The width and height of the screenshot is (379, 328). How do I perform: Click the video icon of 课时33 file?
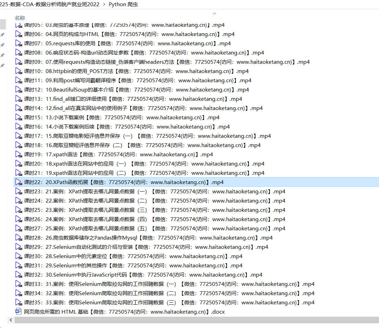(x=19, y=284)
